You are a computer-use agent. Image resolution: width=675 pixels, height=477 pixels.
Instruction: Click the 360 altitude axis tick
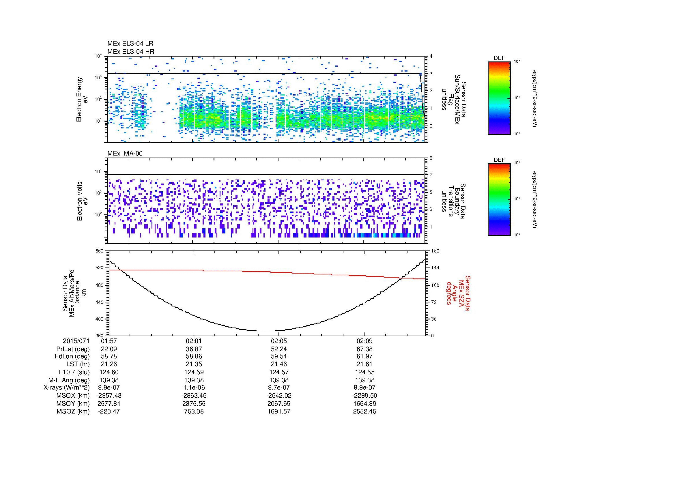pos(100,336)
